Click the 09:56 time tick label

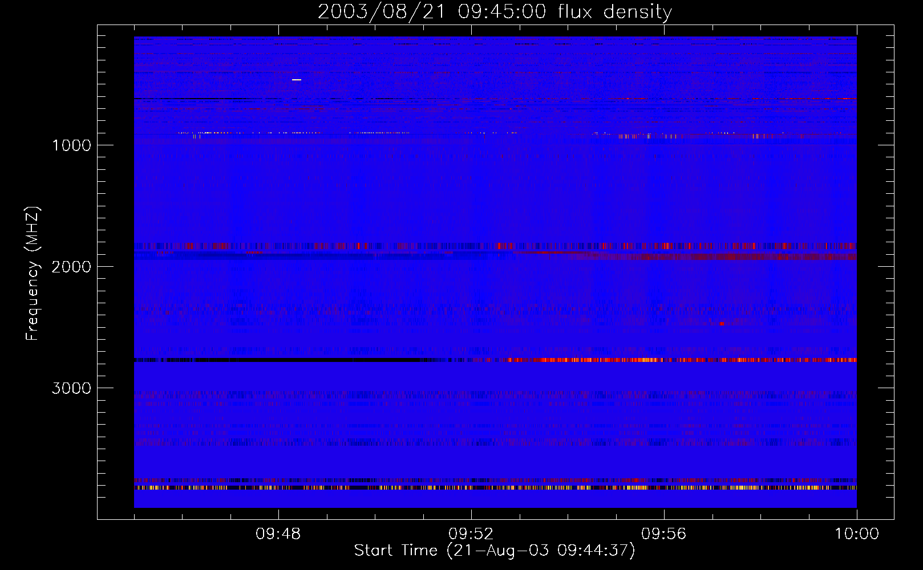(664, 534)
